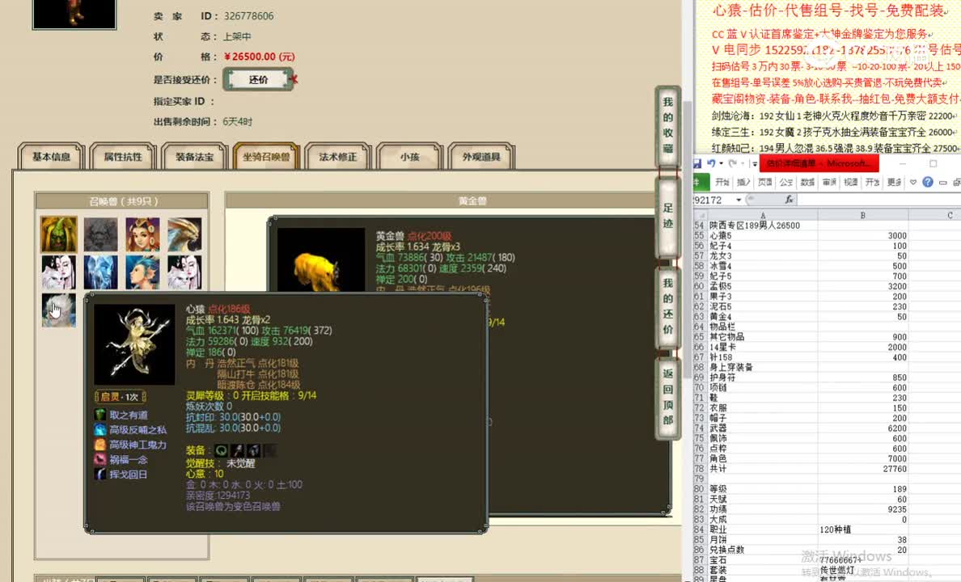
Task: Switch to the 坐骑召唤兽 tab
Action: click(266, 157)
